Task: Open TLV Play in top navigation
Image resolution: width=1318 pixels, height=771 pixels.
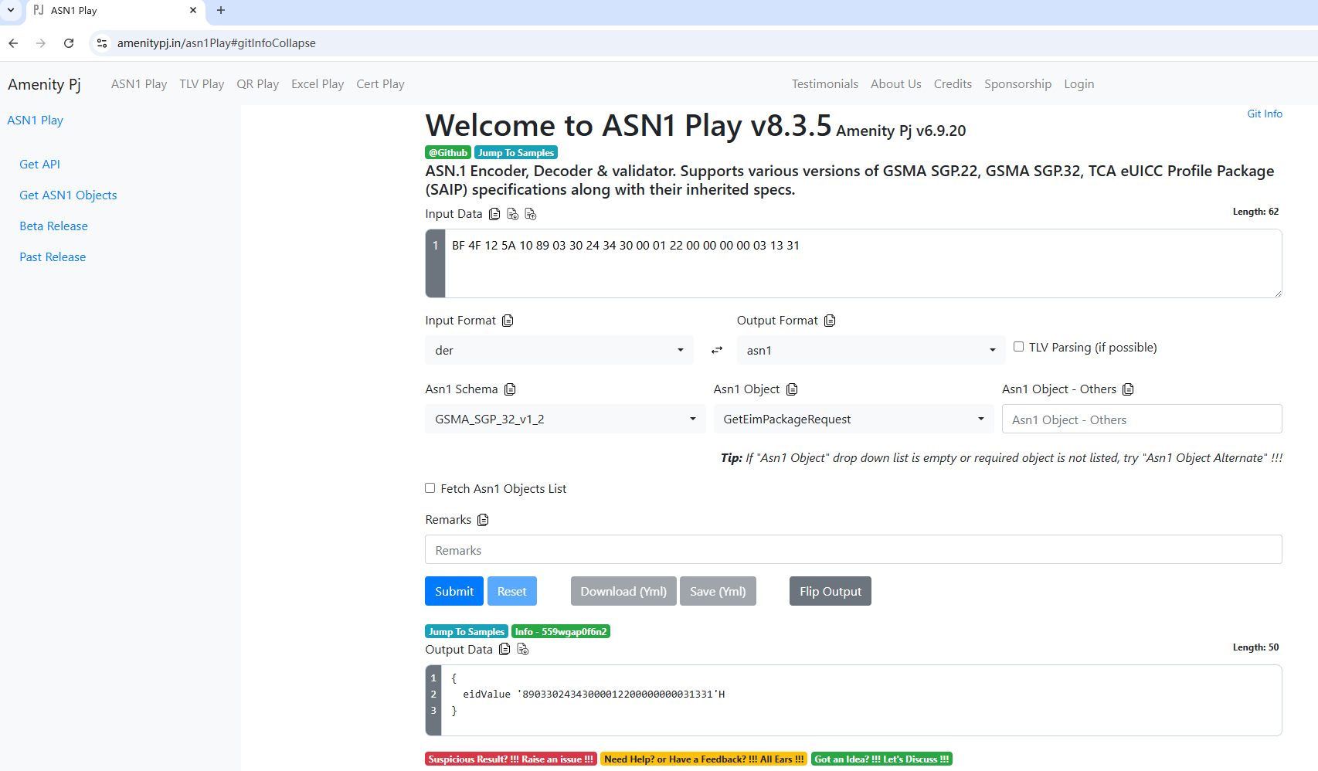Action: point(202,84)
